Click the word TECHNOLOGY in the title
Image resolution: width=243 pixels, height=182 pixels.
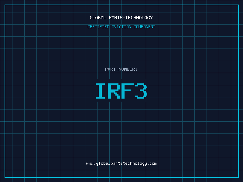point(140,18)
